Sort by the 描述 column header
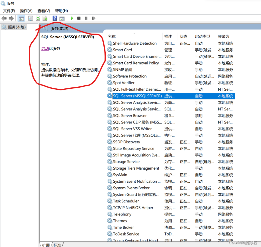 pyautogui.click(x=170, y=37)
